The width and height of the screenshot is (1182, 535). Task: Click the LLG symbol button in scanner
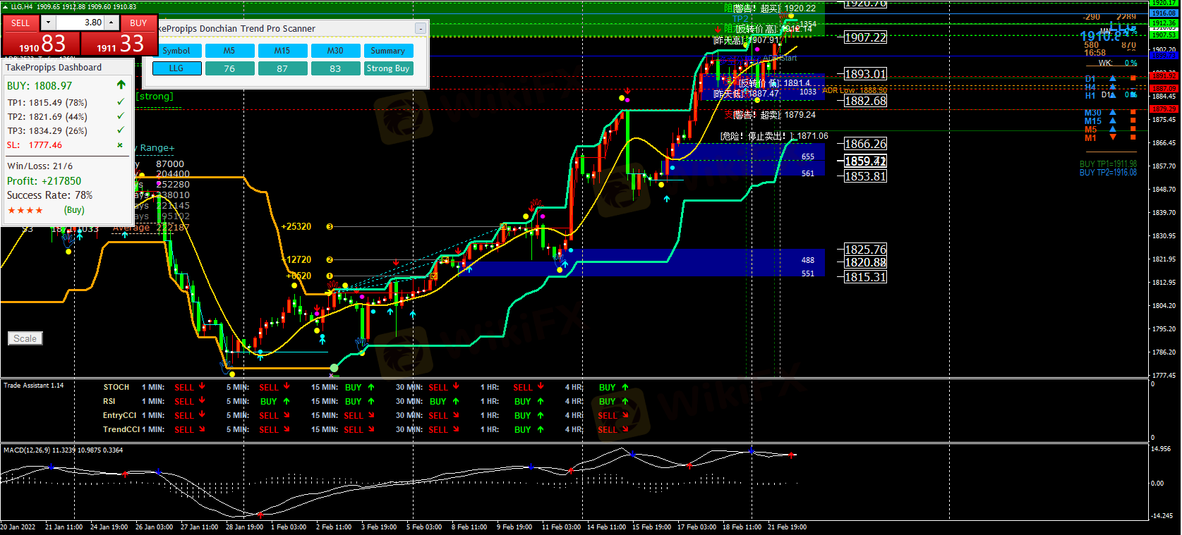click(x=176, y=68)
